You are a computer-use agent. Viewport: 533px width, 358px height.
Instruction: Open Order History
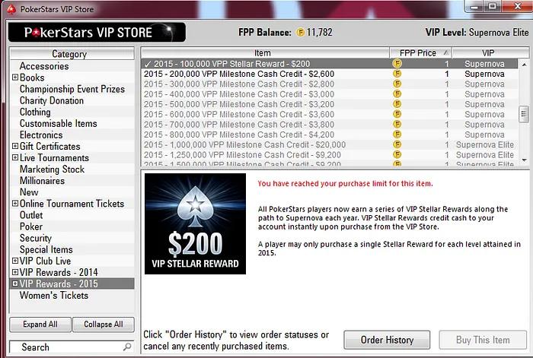pyautogui.click(x=387, y=340)
